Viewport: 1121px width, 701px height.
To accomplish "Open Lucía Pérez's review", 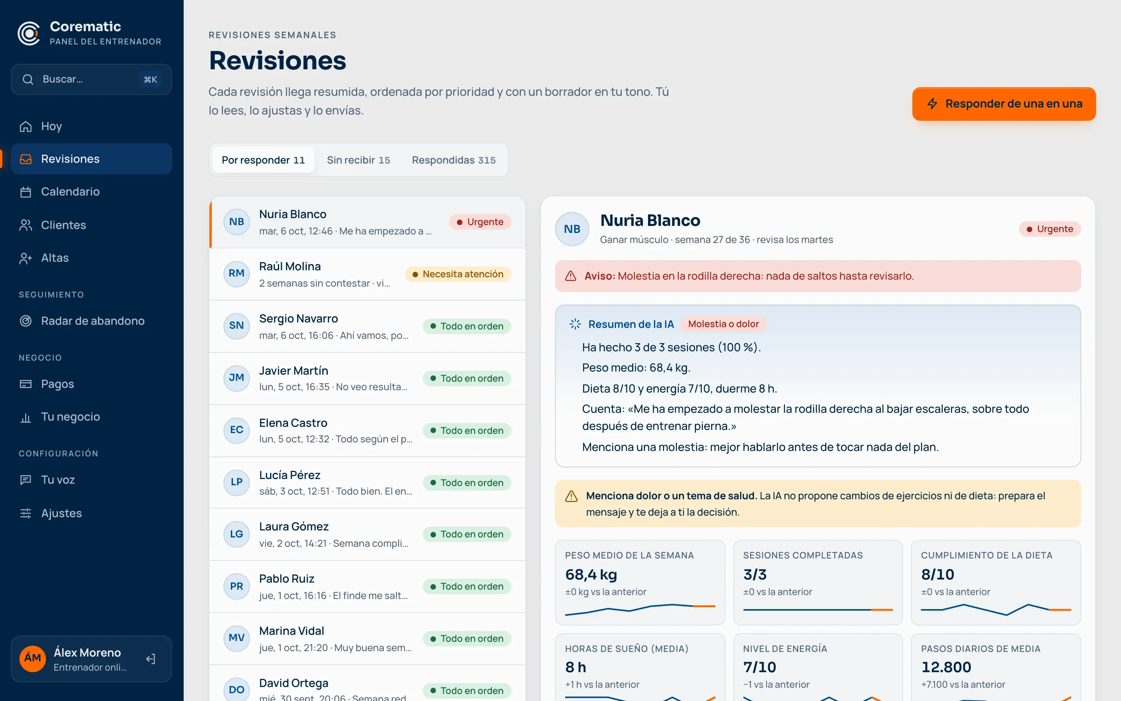I will (x=367, y=483).
